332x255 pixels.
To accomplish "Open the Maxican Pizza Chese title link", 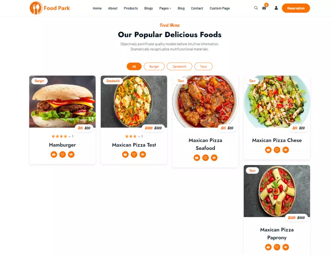I will pyautogui.click(x=277, y=140).
